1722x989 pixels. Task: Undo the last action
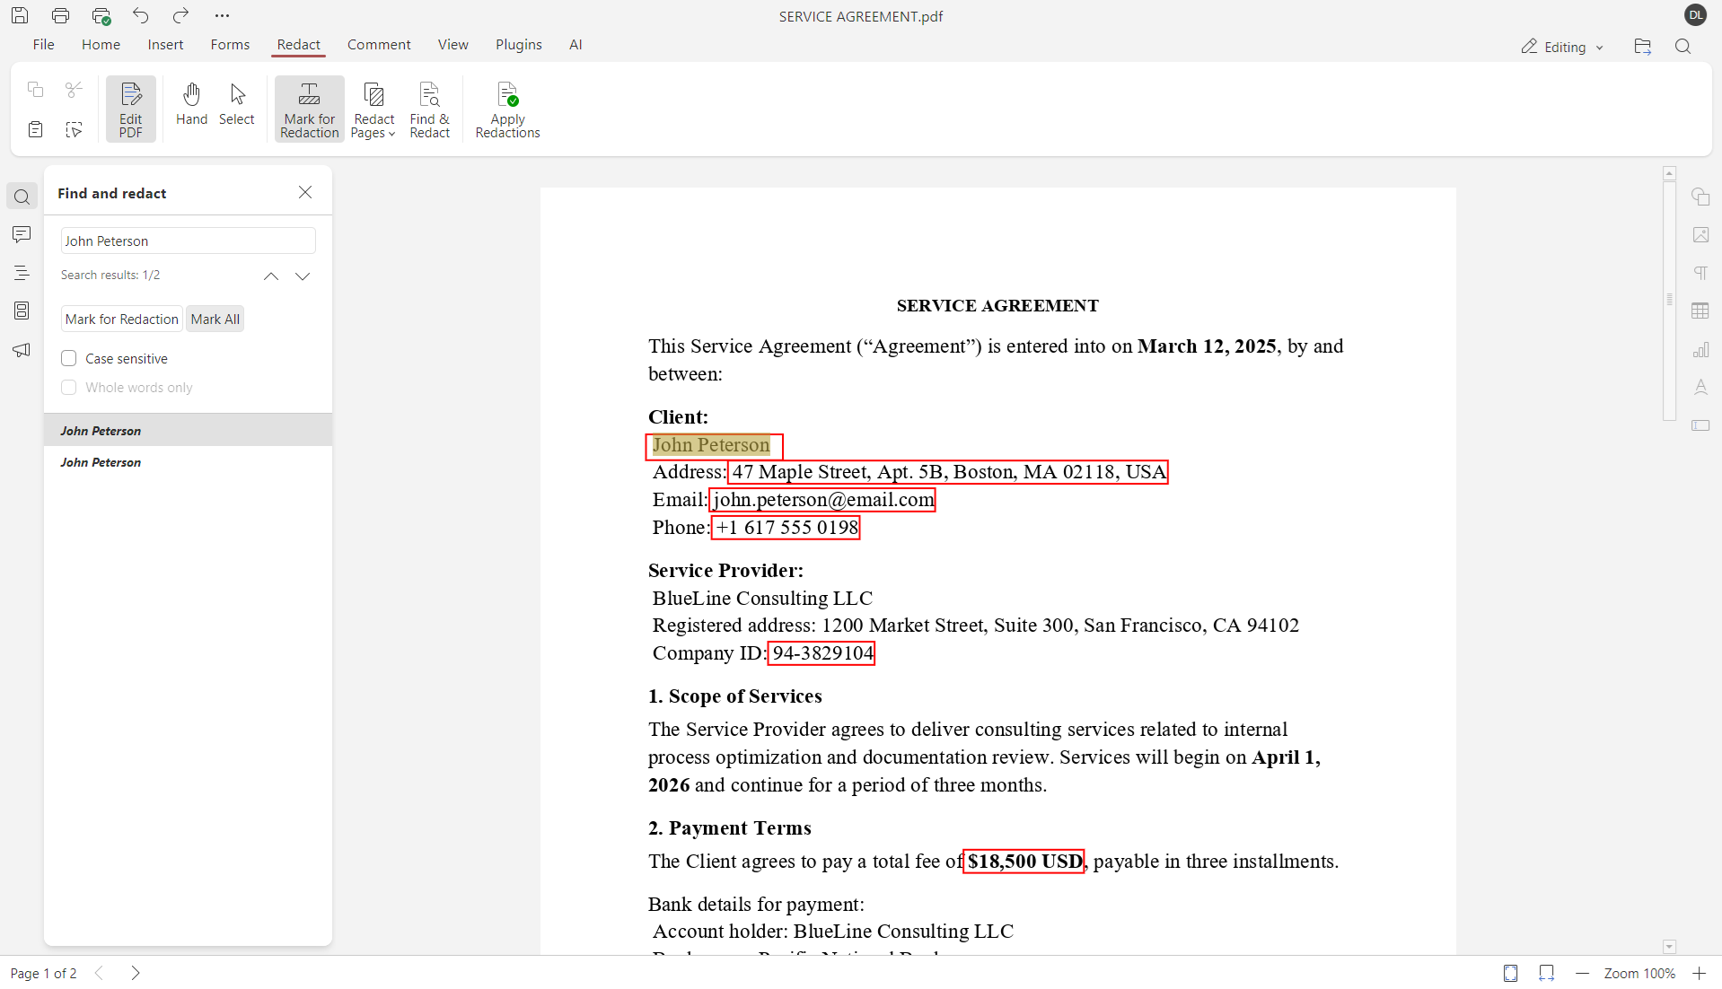pyautogui.click(x=141, y=15)
